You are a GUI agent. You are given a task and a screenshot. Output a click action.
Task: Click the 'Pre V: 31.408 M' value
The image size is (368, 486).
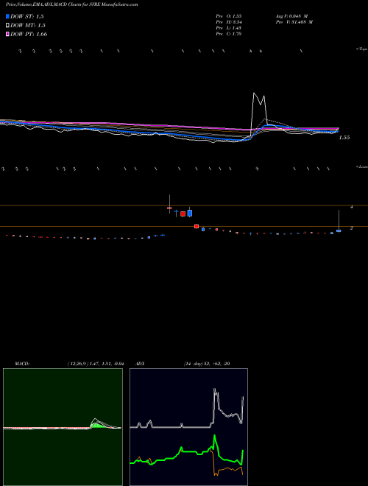(x=294, y=22)
